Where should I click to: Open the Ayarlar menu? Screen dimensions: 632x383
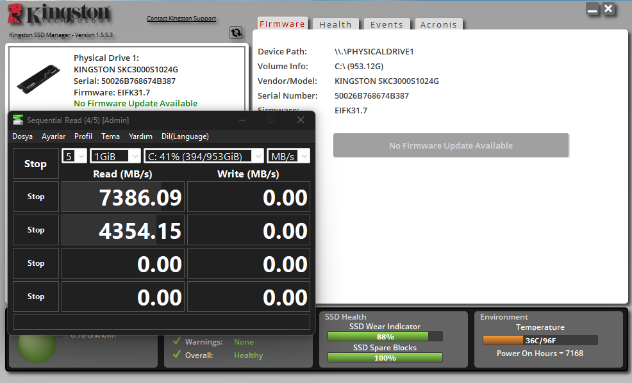point(54,136)
